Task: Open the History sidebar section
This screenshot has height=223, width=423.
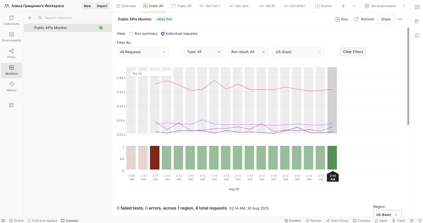Action: tap(11, 87)
